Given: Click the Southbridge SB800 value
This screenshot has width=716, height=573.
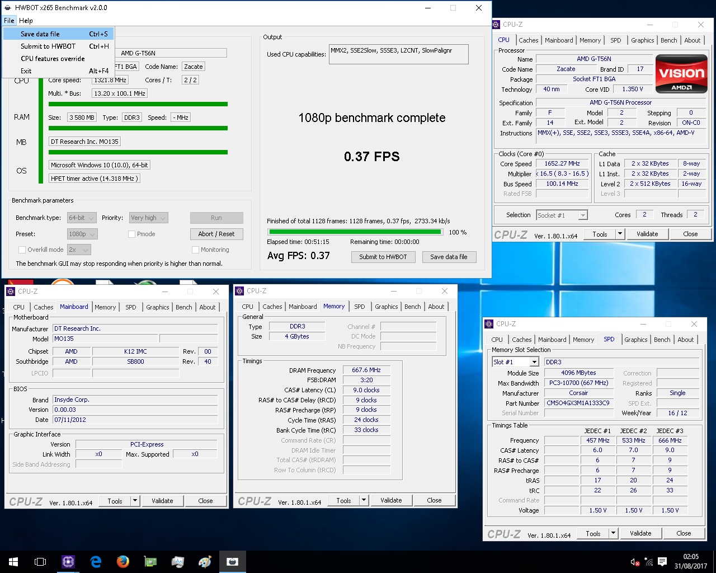Looking at the screenshot, I should 135,361.
